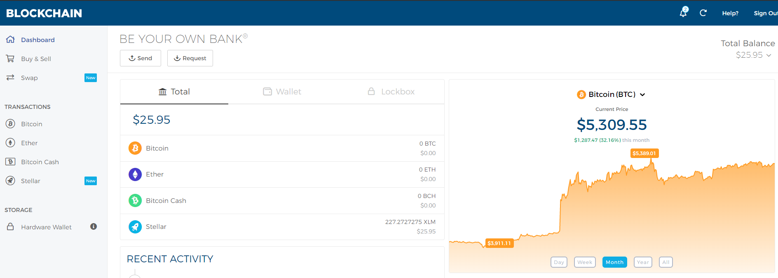Image resolution: width=778 pixels, height=278 pixels.
Task: Select All chart range
Action: tap(666, 262)
